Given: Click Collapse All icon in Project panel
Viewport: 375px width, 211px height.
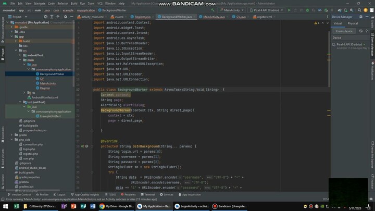Looking at the screenshot, I should [x=58, y=17].
